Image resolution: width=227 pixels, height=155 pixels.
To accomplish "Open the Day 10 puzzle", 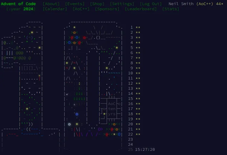I will (x=134, y=73).
